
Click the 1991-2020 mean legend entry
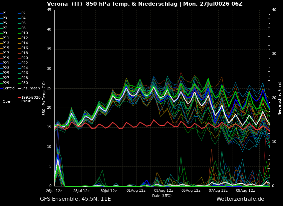point(29,99)
